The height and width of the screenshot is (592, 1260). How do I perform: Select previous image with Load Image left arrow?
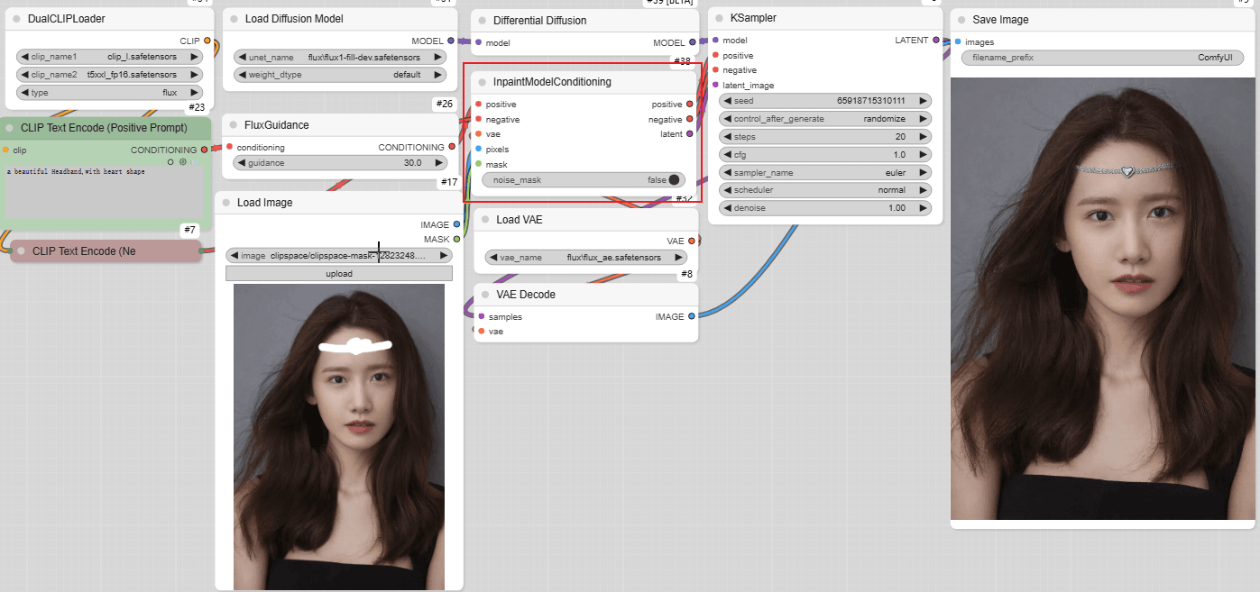(x=234, y=256)
